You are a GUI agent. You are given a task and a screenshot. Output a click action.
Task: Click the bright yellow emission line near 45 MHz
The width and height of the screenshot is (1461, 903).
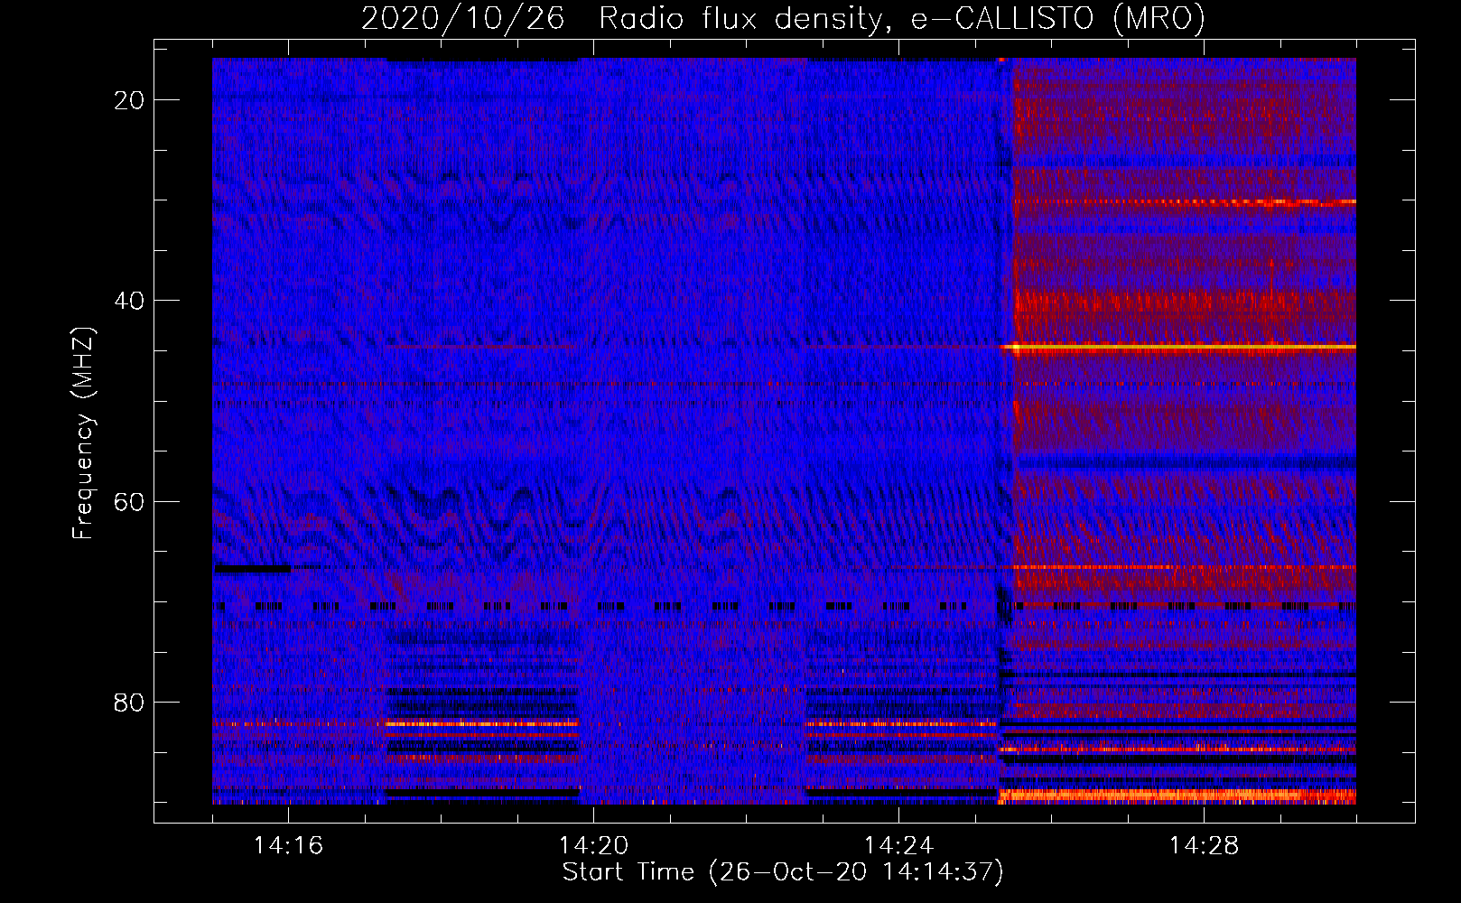(1177, 347)
